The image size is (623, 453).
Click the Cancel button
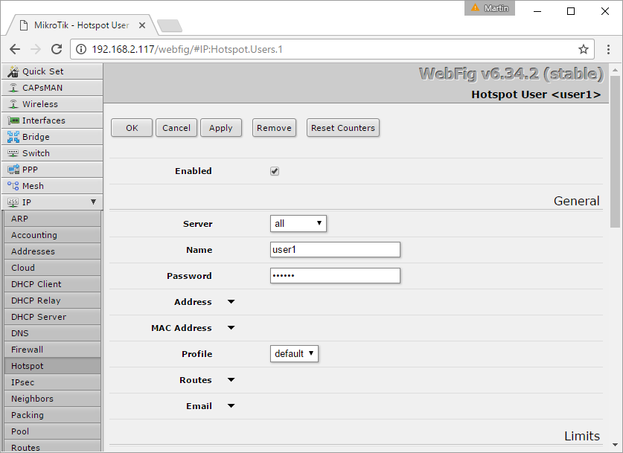[176, 128]
